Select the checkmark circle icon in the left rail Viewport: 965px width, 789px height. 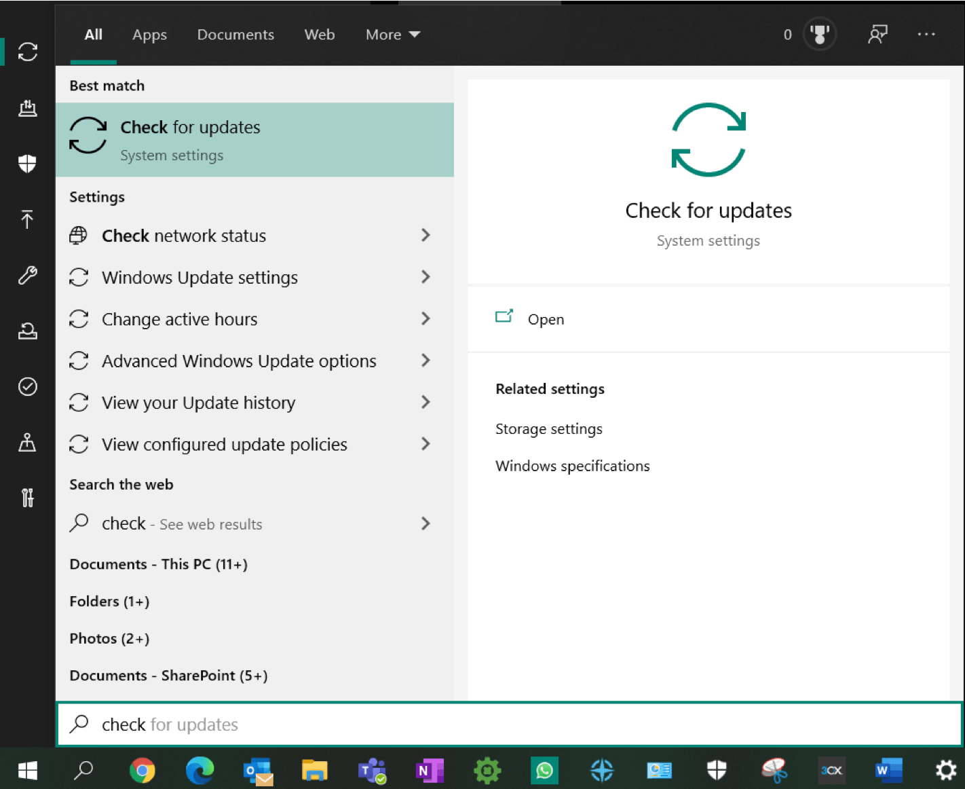(27, 387)
